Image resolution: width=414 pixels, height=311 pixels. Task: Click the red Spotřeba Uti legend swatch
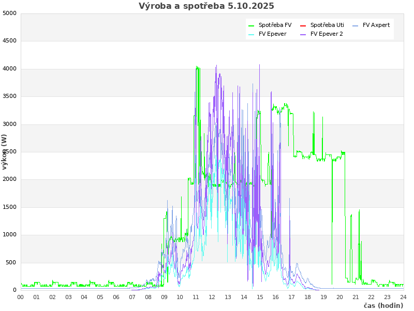click(303, 25)
